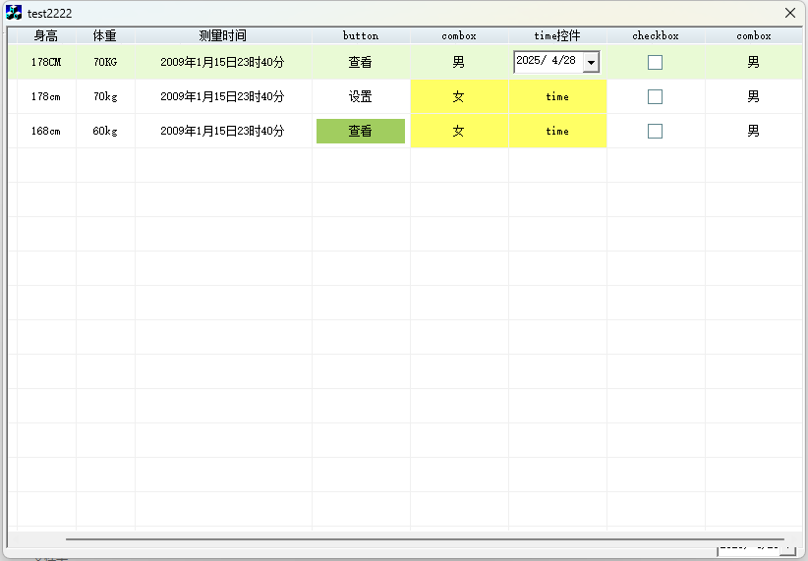Screen dimensions: 808x561
Task: Click the 体重 column header
Action: (x=104, y=35)
